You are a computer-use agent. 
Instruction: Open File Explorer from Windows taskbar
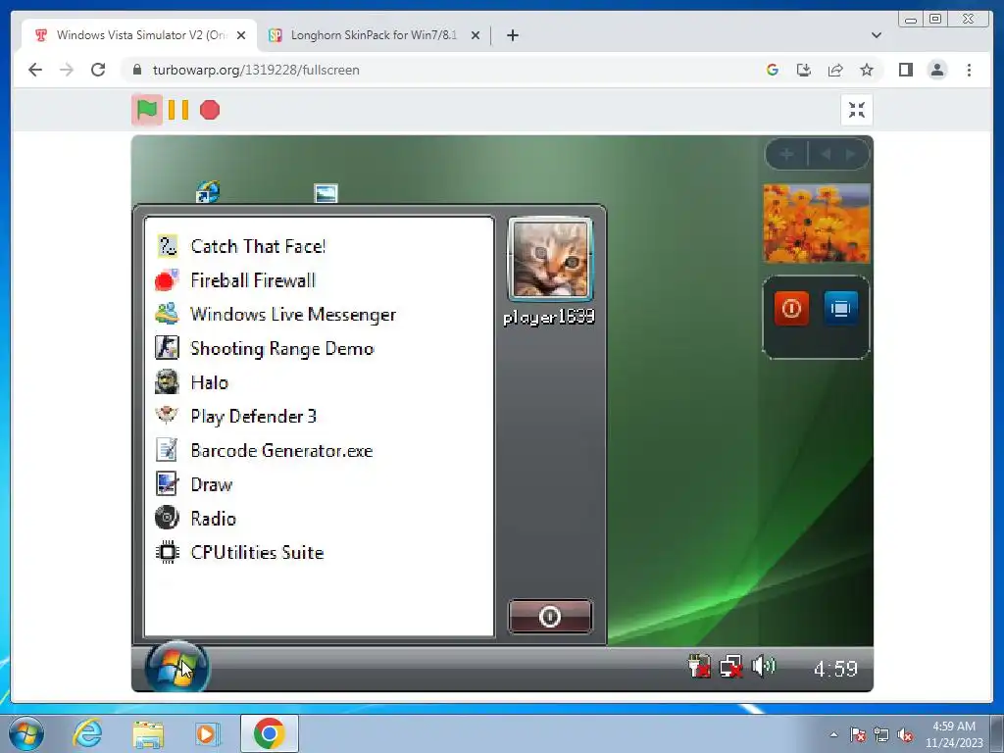click(x=148, y=733)
